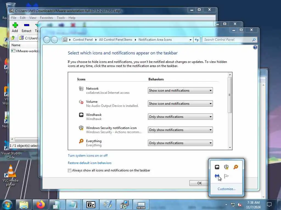The width and height of the screenshot is (281, 210).
Task: Open the Start menu
Action: [7, 205]
